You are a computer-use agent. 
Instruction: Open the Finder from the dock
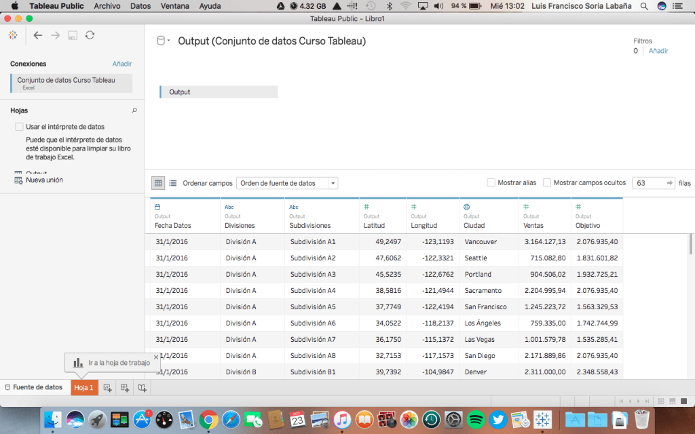click(53, 419)
